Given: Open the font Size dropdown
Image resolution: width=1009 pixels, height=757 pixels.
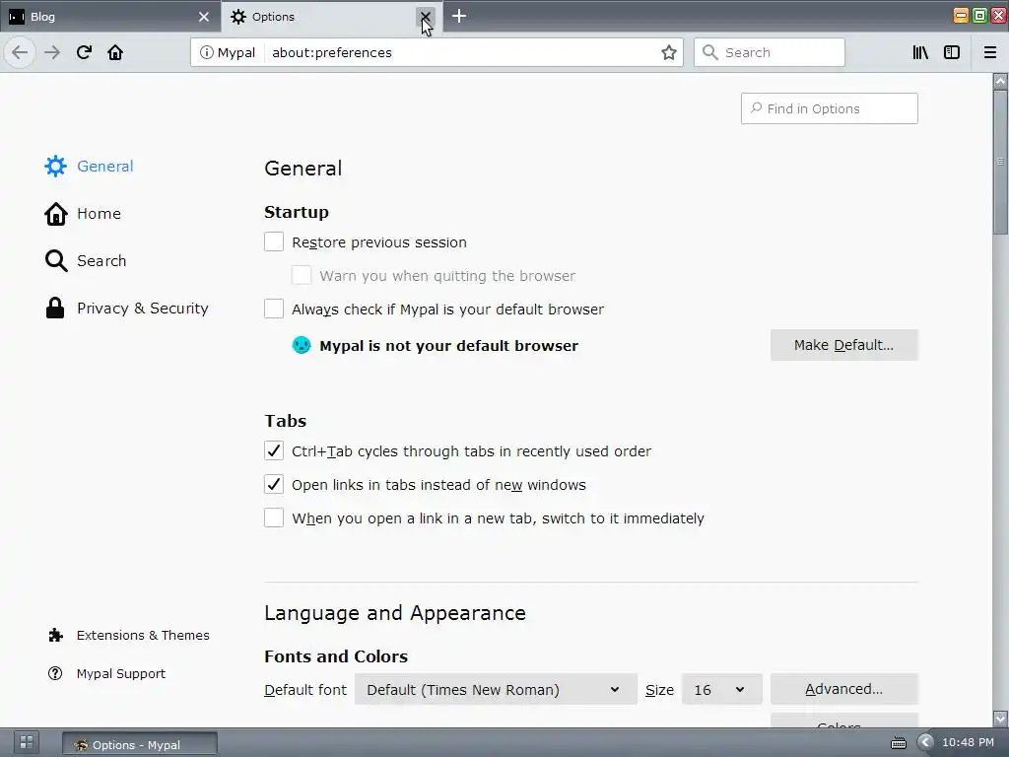Looking at the screenshot, I should (x=722, y=689).
